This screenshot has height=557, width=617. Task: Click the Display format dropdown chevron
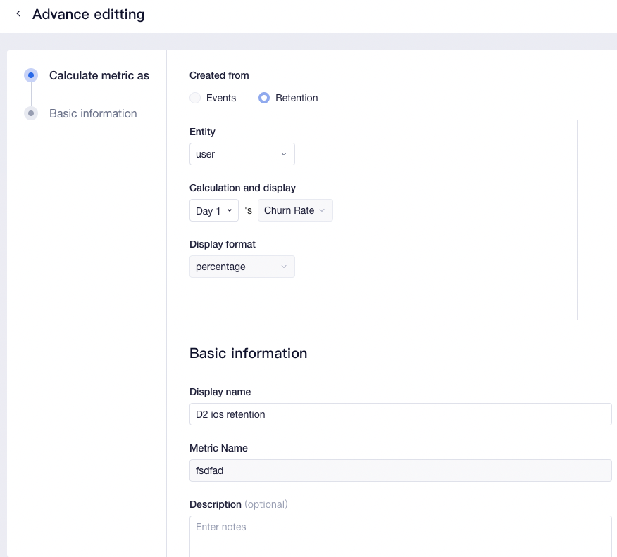pyautogui.click(x=284, y=267)
